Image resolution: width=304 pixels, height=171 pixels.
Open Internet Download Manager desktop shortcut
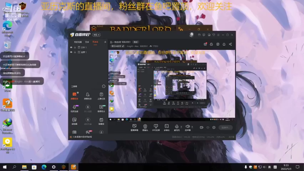tap(8, 126)
